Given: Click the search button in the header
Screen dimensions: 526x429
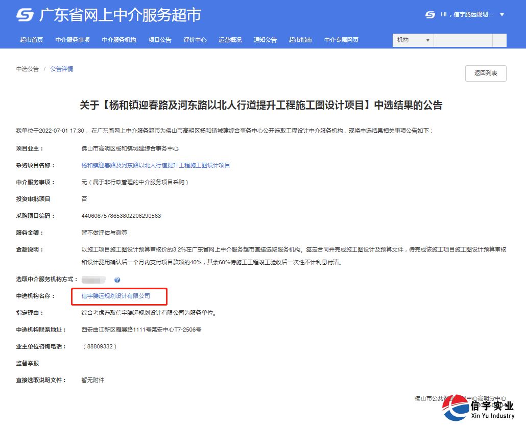Looking at the screenshot, I should tap(499, 40).
